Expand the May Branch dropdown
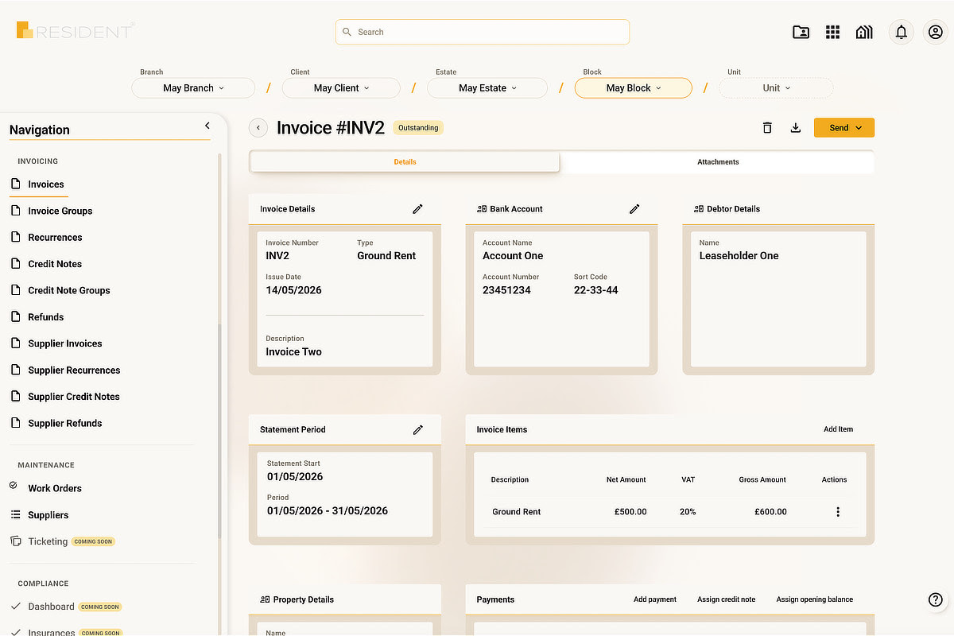 tap(193, 88)
